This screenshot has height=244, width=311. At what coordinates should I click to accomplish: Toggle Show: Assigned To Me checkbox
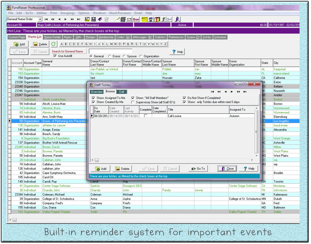tap(94, 98)
